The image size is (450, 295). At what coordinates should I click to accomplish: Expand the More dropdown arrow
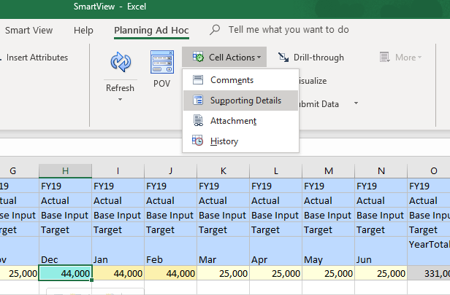pyautogui.click(x=419, y=58)
